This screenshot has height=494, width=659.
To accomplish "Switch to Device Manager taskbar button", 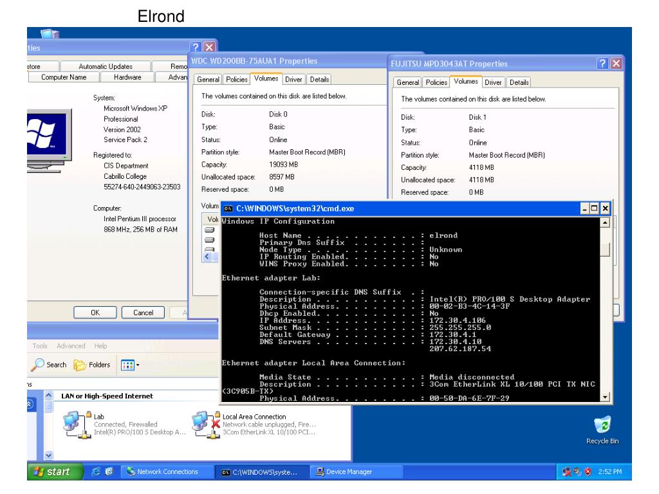I will click(357, 471).
